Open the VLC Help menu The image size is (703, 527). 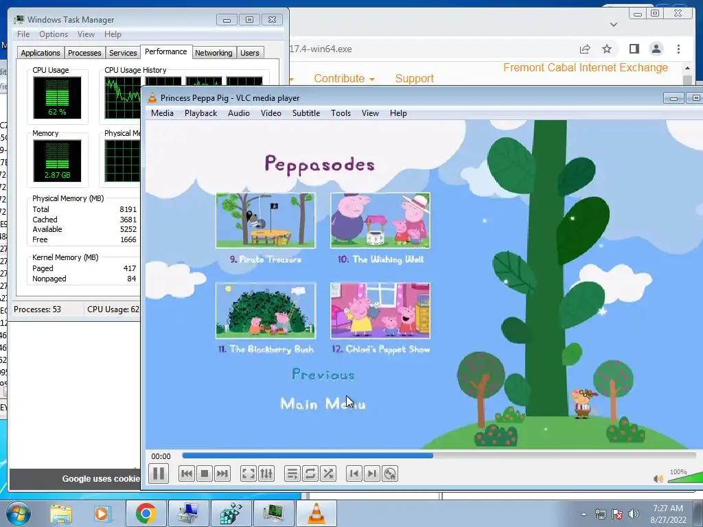point(398,113)
